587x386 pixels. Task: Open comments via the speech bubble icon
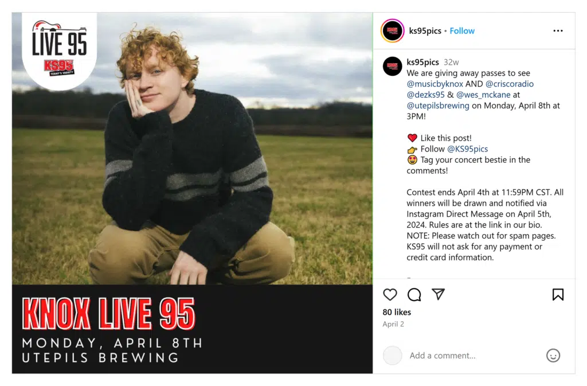414,295
